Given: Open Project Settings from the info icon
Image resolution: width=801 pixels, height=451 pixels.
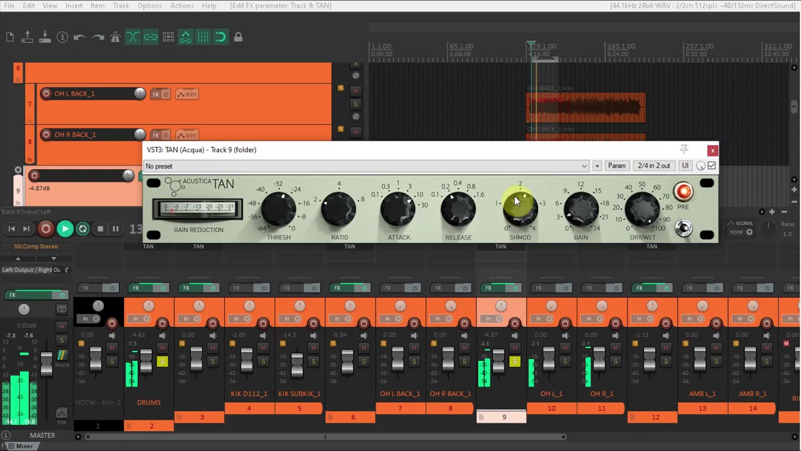Looking at the screenshot, I should click(63, 38).
